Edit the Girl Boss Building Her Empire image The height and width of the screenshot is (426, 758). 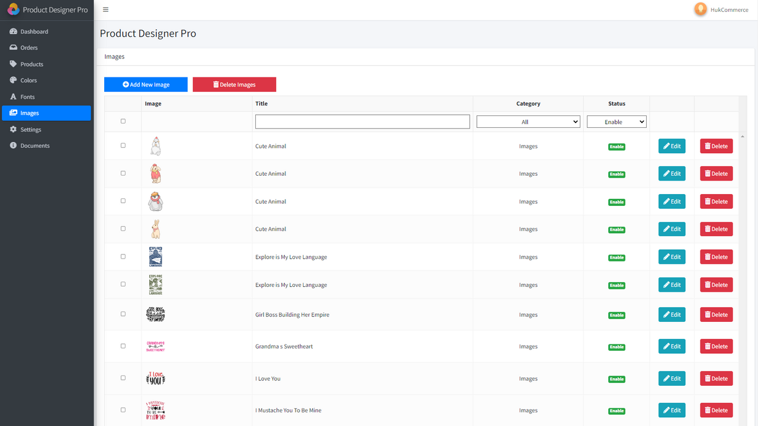[672, 314]
